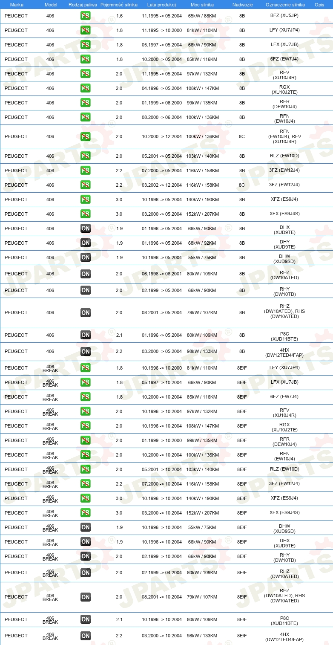Click the PB icon in the 07.2000 -> 05.2004 row
Image resolution: width=333 pixels, height=645 pixels.
pos(85,171)
